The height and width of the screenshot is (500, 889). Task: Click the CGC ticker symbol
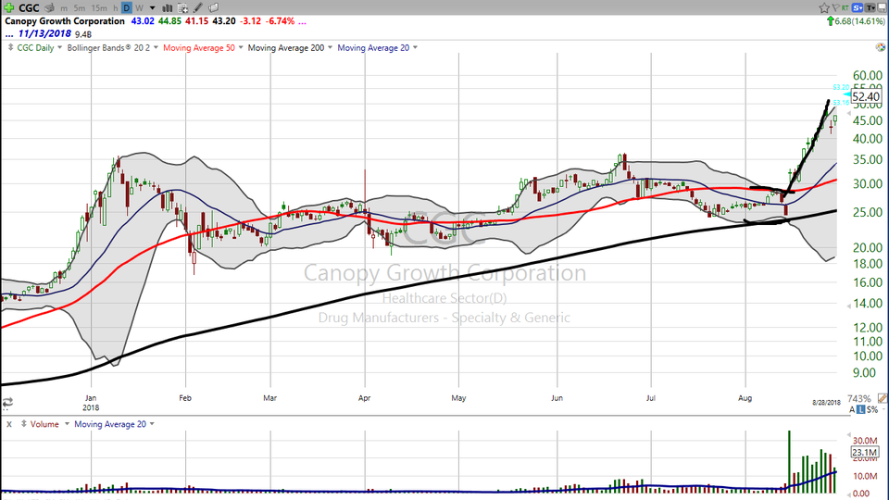(x=25, y=7)
